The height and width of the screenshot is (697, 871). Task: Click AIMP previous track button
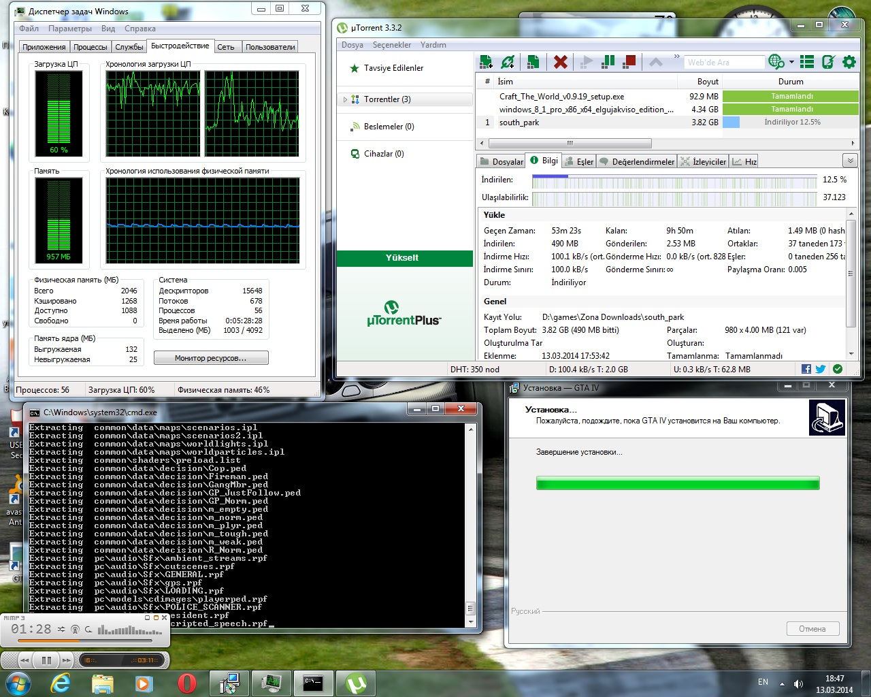(x=25, y=660)
